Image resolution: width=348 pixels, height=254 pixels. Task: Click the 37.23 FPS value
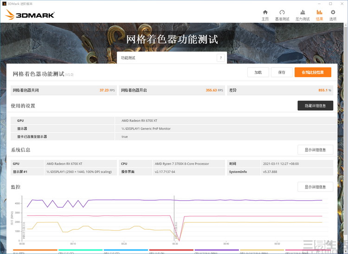[x=107, y=90]
